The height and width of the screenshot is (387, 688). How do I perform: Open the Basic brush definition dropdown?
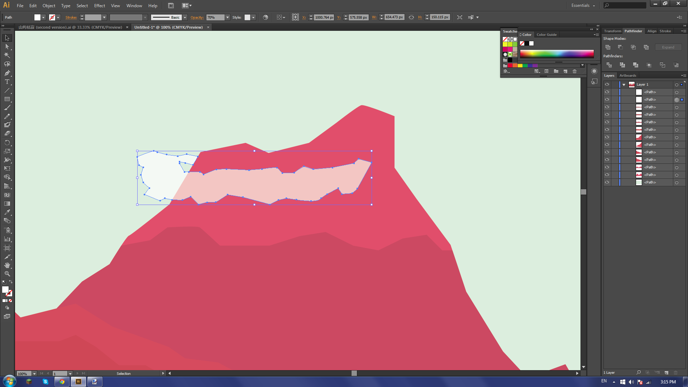[x=185, y=17]
